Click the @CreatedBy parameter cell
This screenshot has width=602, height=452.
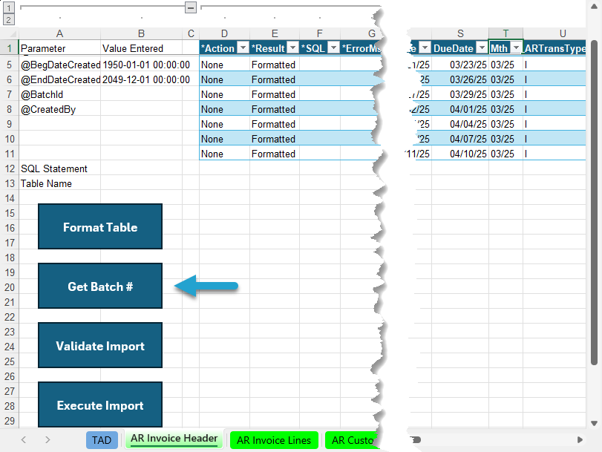coord(60,109)
